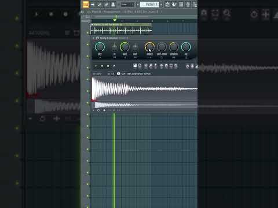Click the record button in Convolver editor
The image size is (278, 208).
tap(108, 66)
